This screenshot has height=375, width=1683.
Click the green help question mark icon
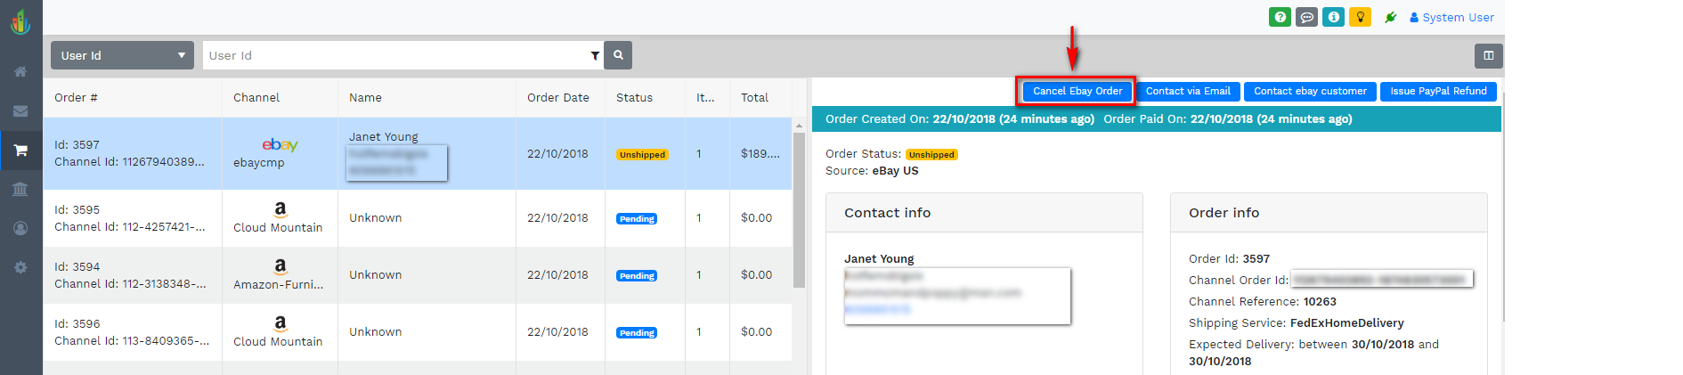click(x=1280, y=17)
